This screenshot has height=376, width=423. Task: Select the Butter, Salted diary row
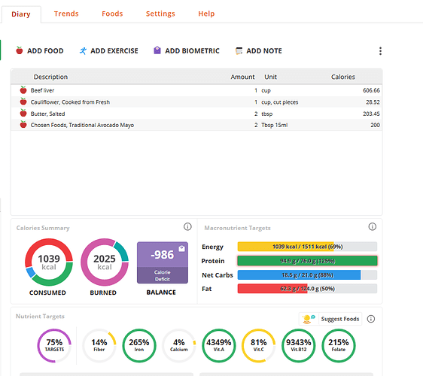click(x=196, y=114)
